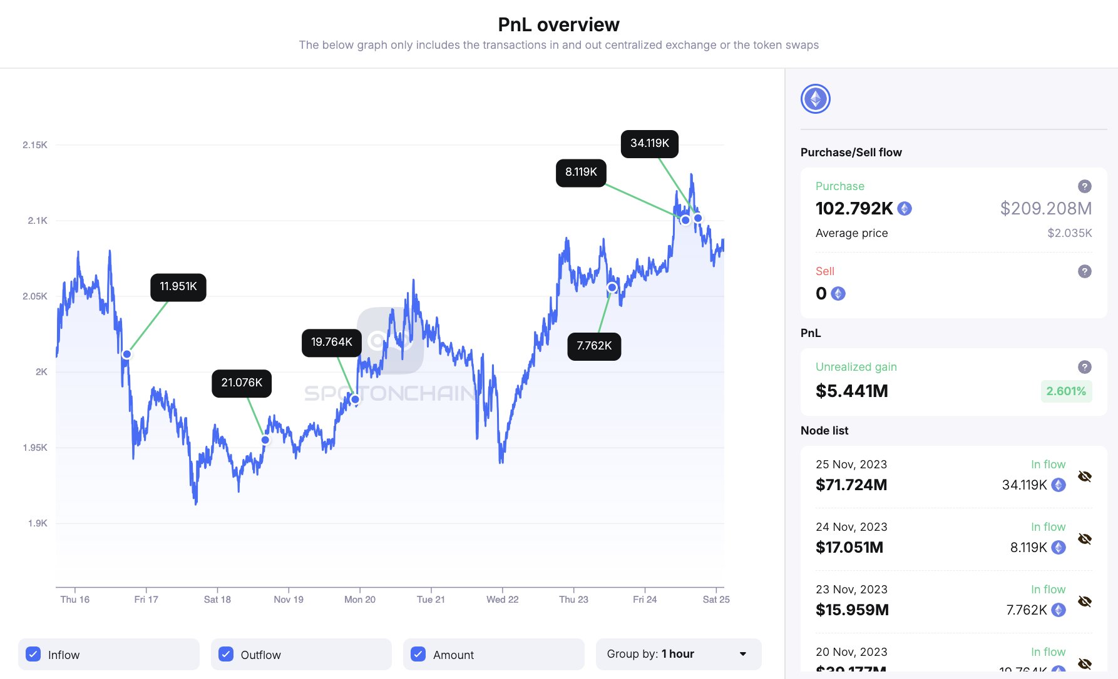This screenshot has width=1118, height=679.
Task: Hide the 23 Nov, 2023 node
Action: click(1084, 601)
